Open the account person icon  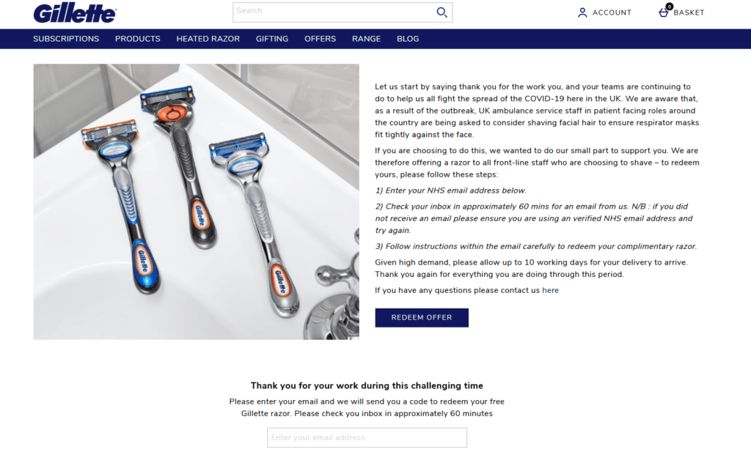582,12
